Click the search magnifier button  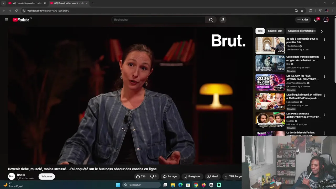[211, 20]
